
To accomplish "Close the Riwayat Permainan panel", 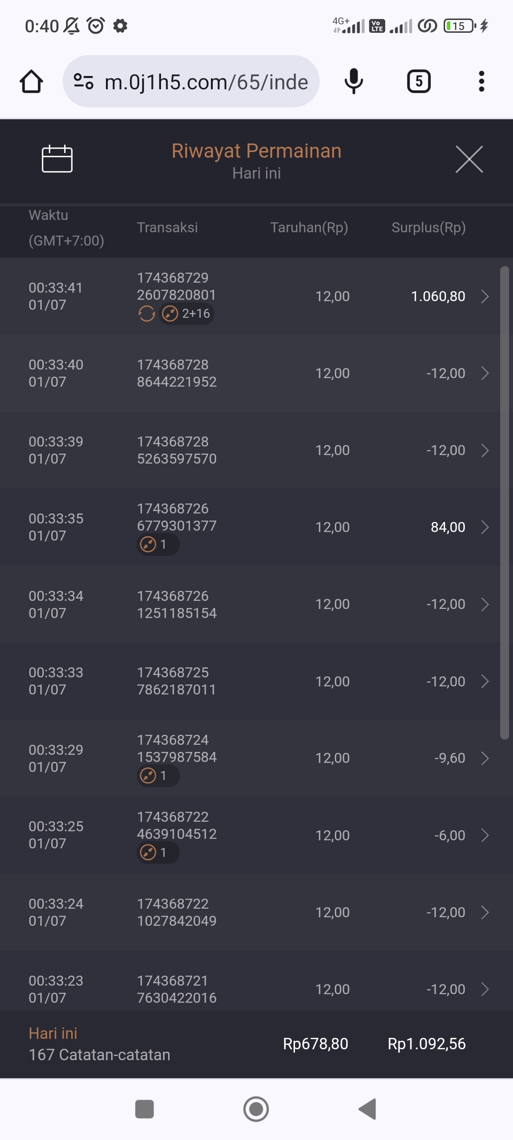I will 469,159.
